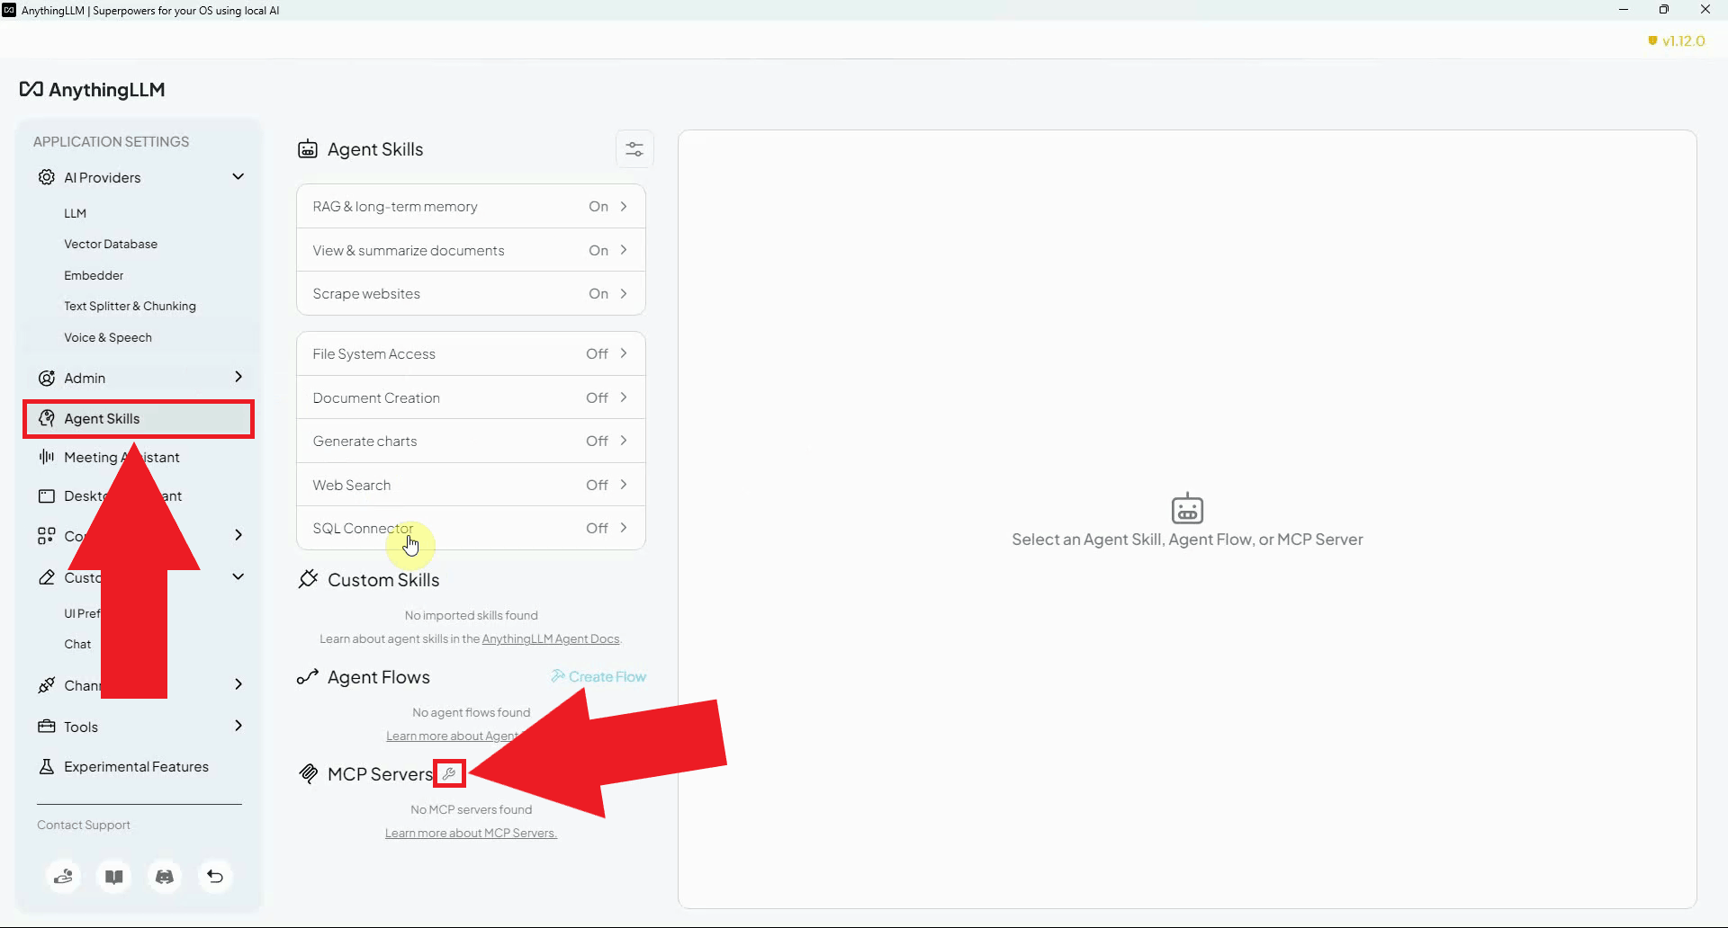
Task: Click the Experimental Features flask icon
Action: pos(47,766)
